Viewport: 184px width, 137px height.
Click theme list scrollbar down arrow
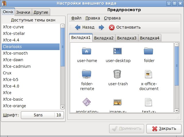pos(62,107)
